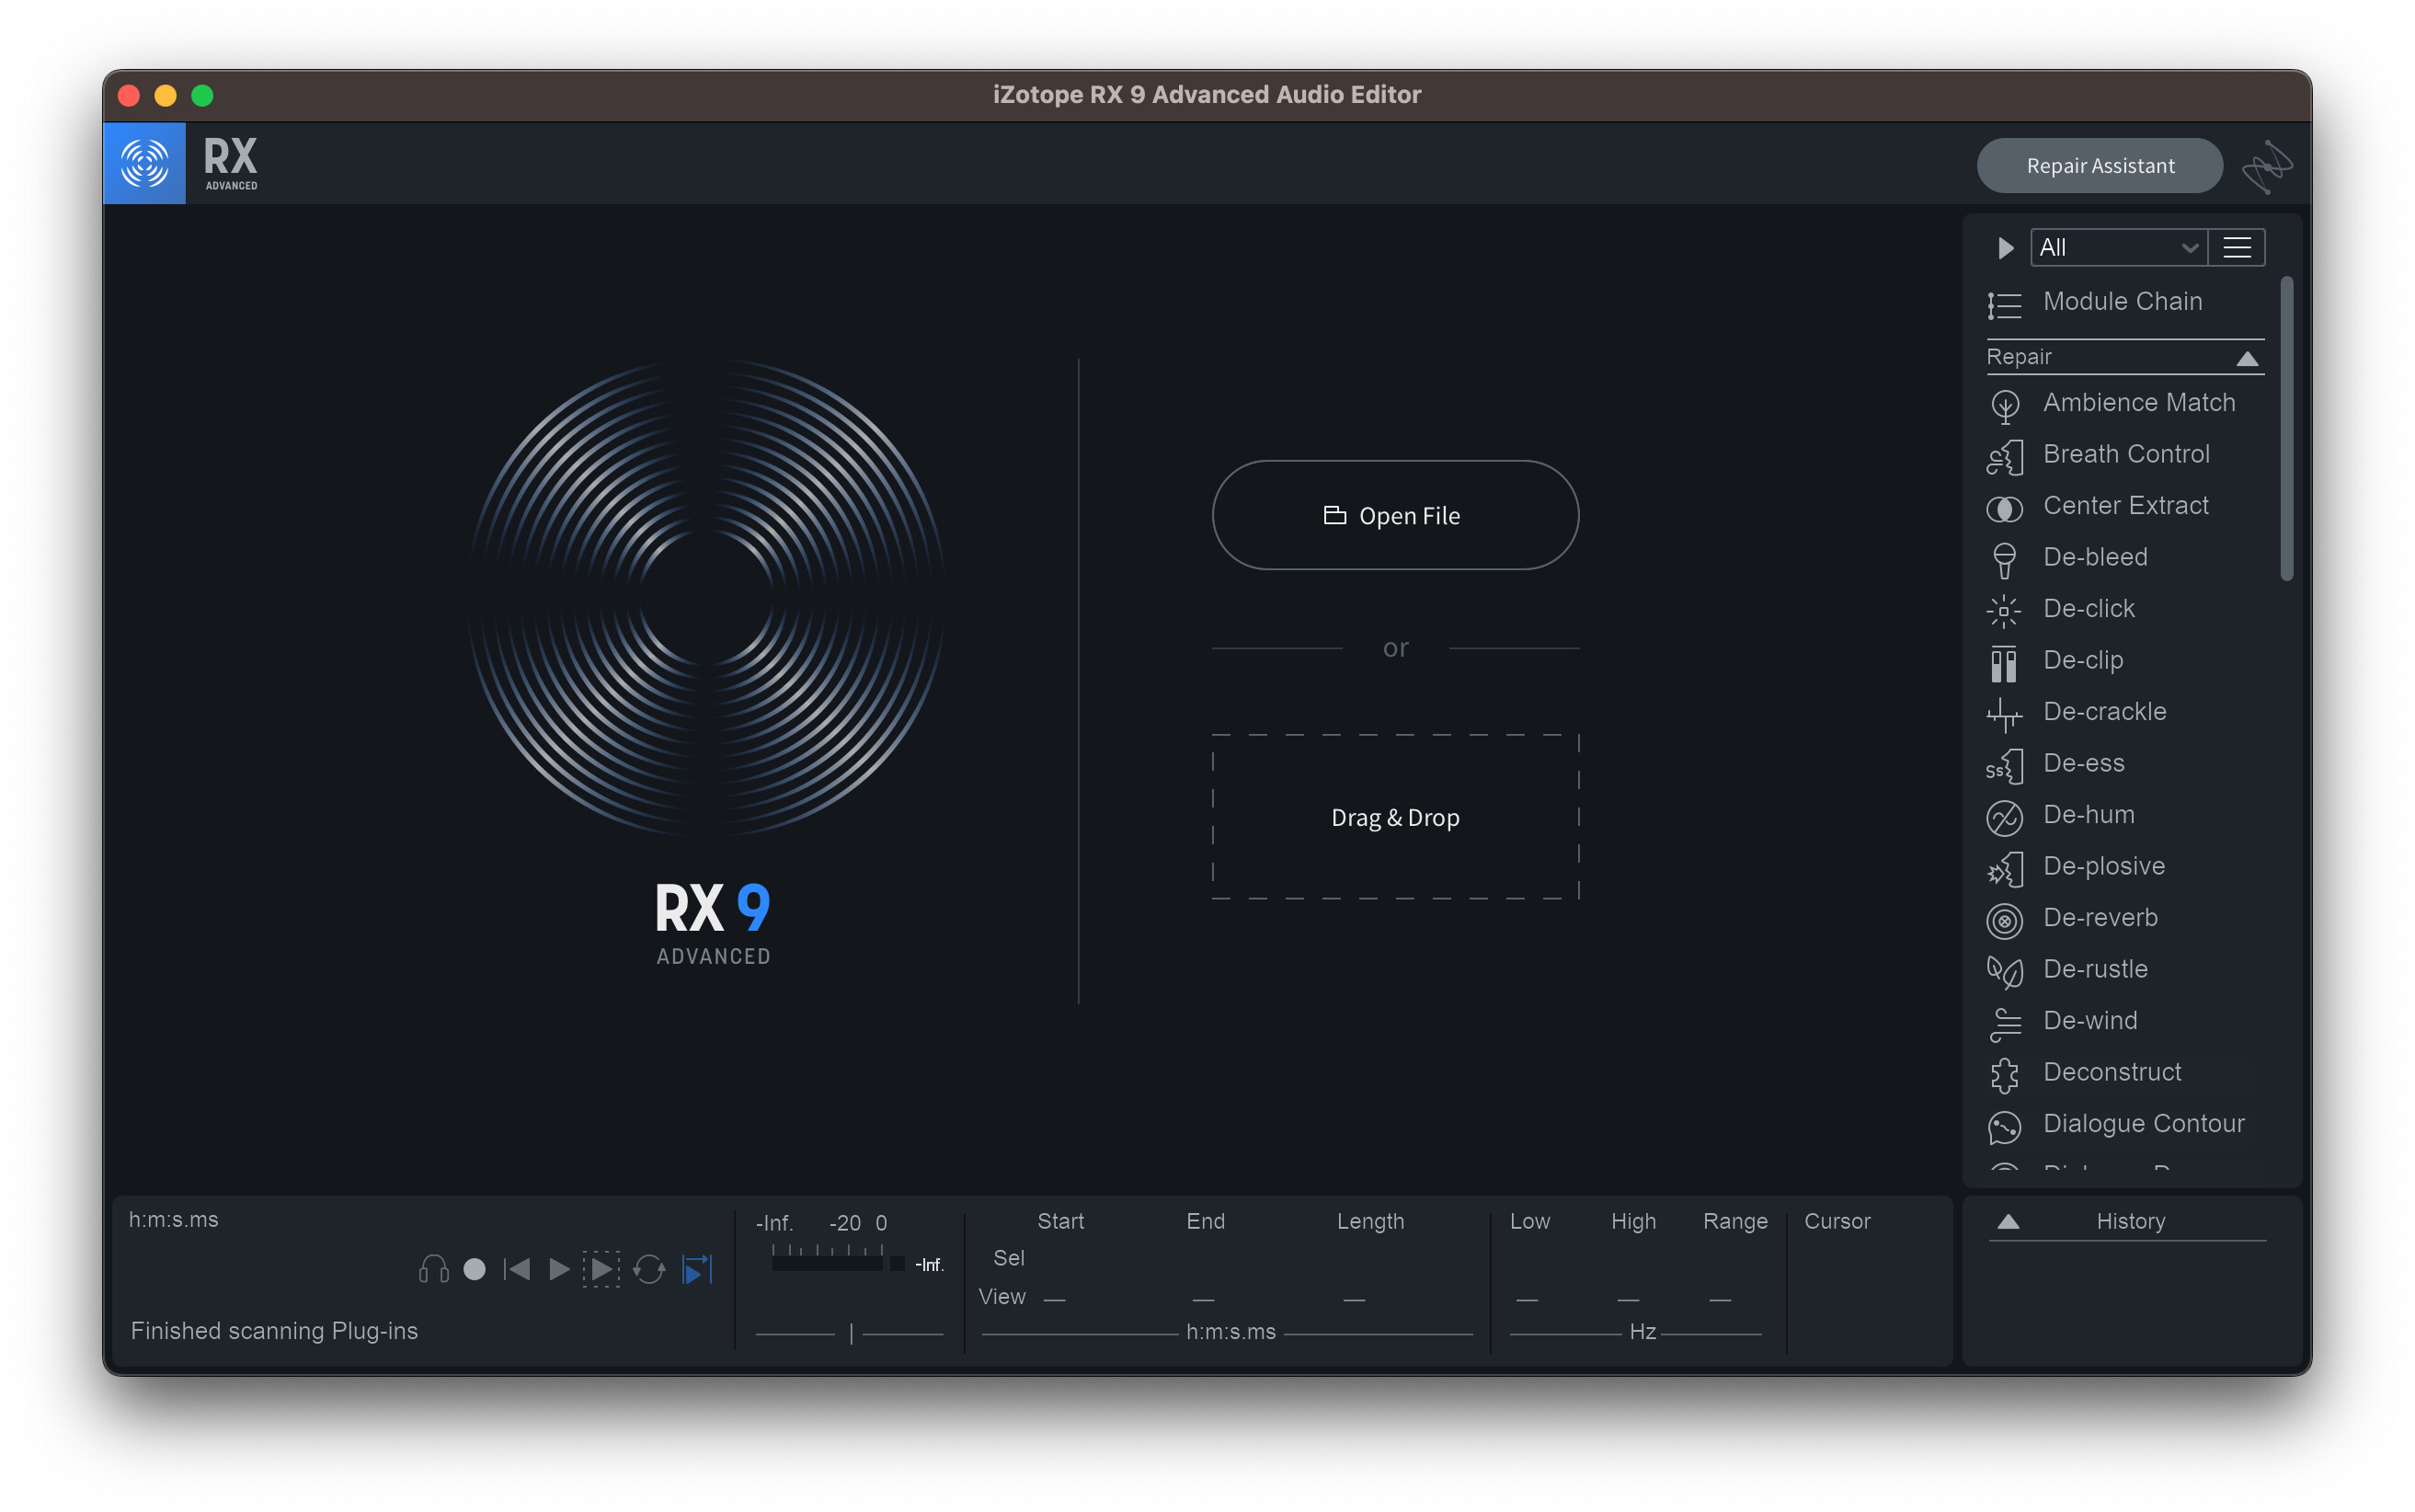2415x1512 pixels.
Task: Expand the History panel triangle
Action: pos(2008,1221)
